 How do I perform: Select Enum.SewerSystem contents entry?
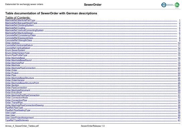pos(15,50)
